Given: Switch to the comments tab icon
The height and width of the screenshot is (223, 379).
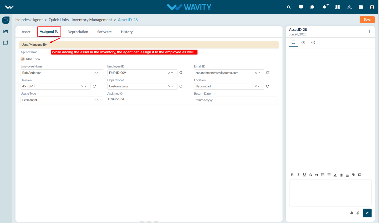Looking at the screenshot, I should [293, 42].
